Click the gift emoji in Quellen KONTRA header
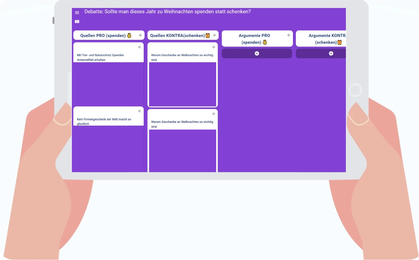The width and height of the screenshot is (419, 260). coord(208,36)
